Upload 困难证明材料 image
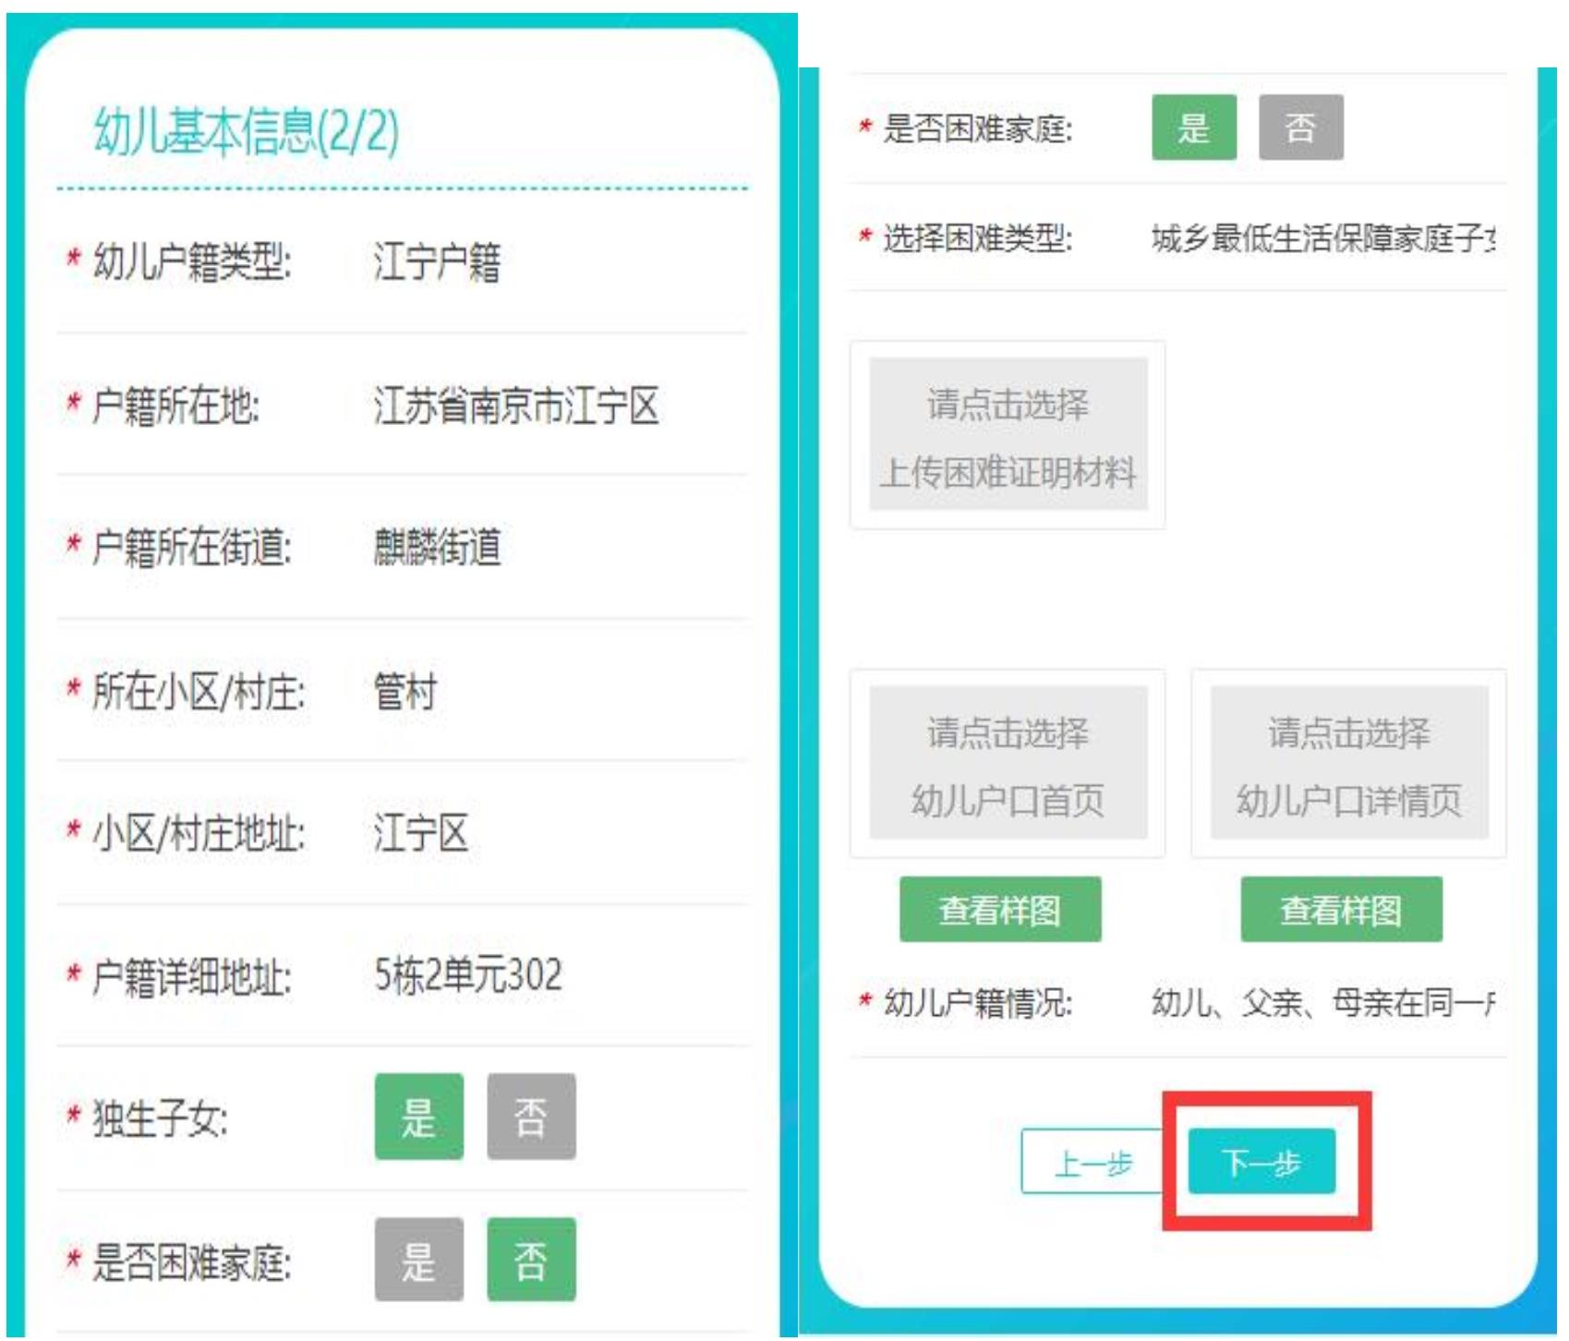This screenshot has width=1569, height=1341. click(1008, 435)
